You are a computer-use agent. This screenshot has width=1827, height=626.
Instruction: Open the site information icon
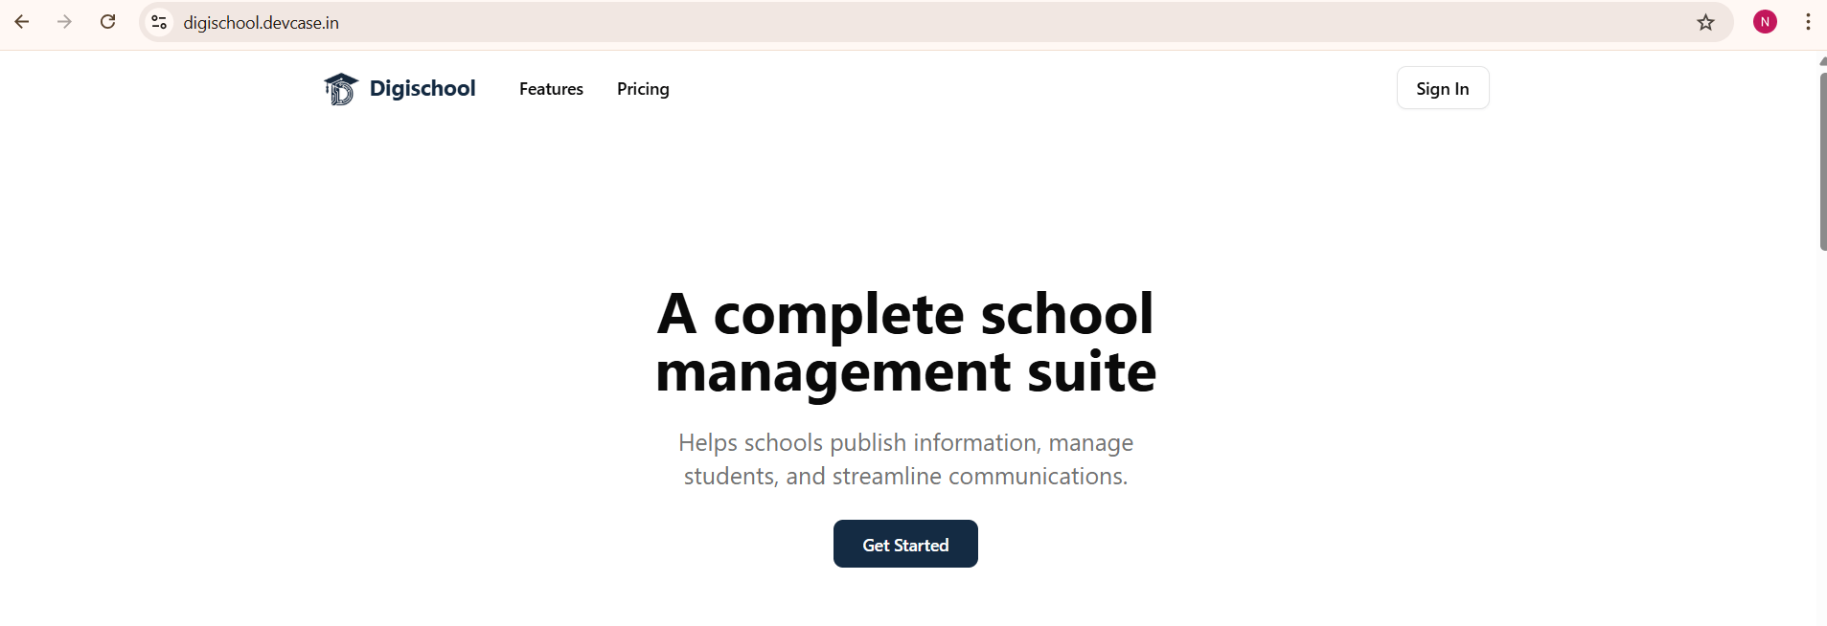(x=159, y=22)
